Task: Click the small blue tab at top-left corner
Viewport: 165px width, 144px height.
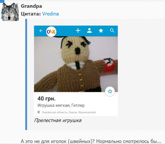Action: tap(2, 1)
